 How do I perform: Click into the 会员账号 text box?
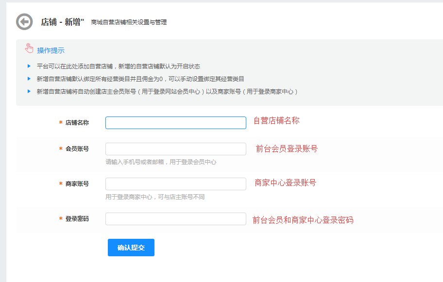(175, 149)
